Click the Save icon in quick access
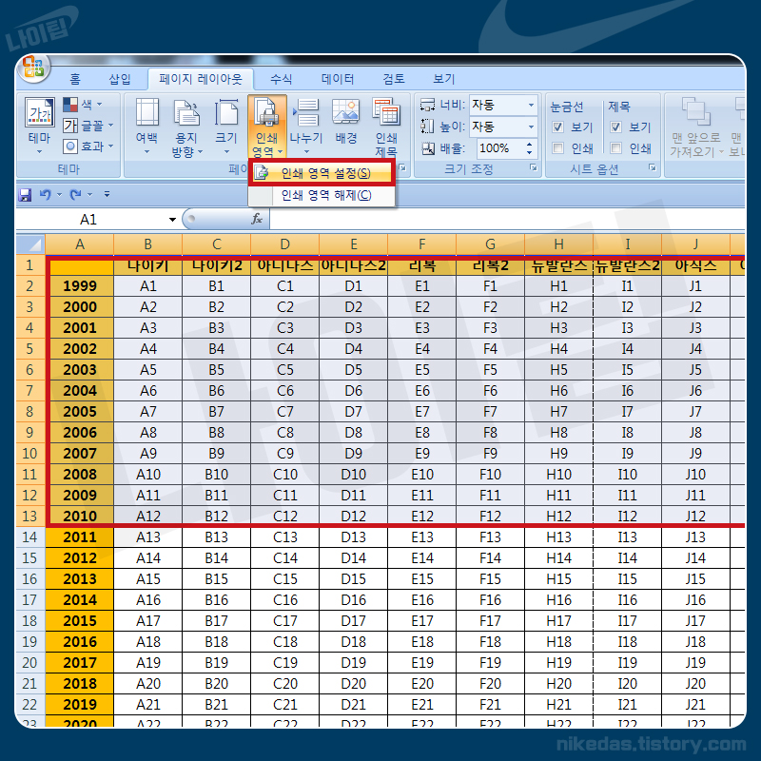The height and width of the screenshot is (761, 761). click(25, 195)
